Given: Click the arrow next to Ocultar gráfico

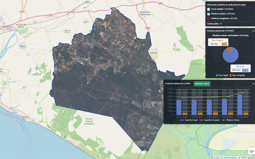Looking at the screenshot, I should coord(221,24).
